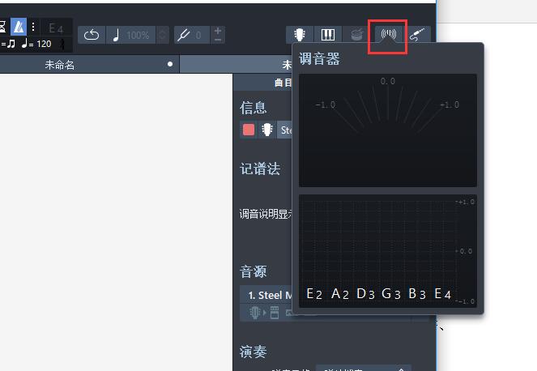The height and width of the screenshot is (371, 537).
Task: Click the tempo 120 marking
Action: (36, 44)
